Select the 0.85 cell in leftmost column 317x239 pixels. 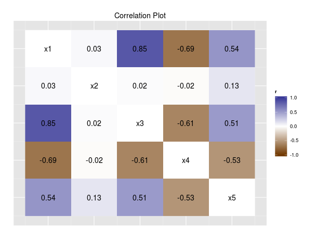48,123
